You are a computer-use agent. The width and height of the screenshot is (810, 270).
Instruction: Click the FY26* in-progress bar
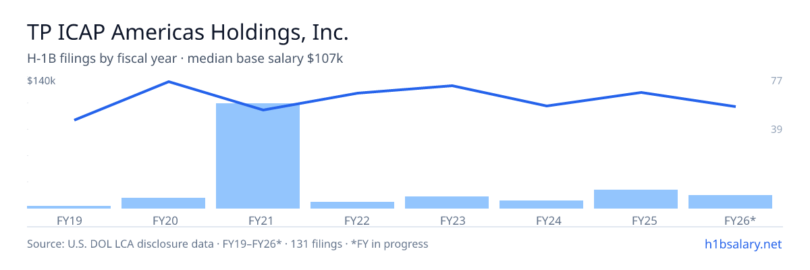pyautogui.click(x=730, y=202)
